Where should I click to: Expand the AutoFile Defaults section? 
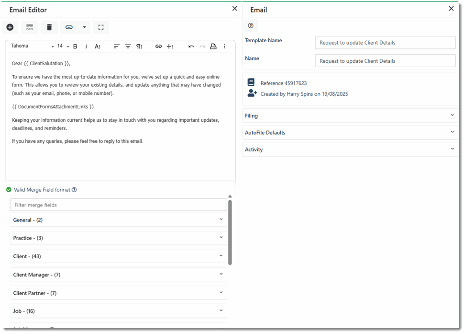tap(350, 133)
